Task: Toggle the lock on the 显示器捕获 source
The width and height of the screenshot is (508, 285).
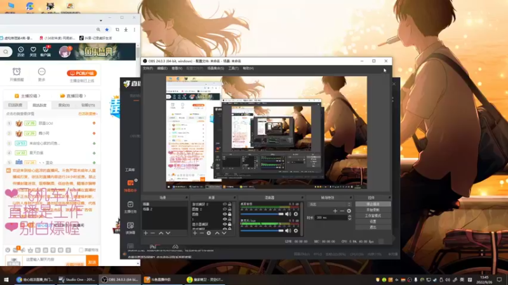Action: (230, 224)
